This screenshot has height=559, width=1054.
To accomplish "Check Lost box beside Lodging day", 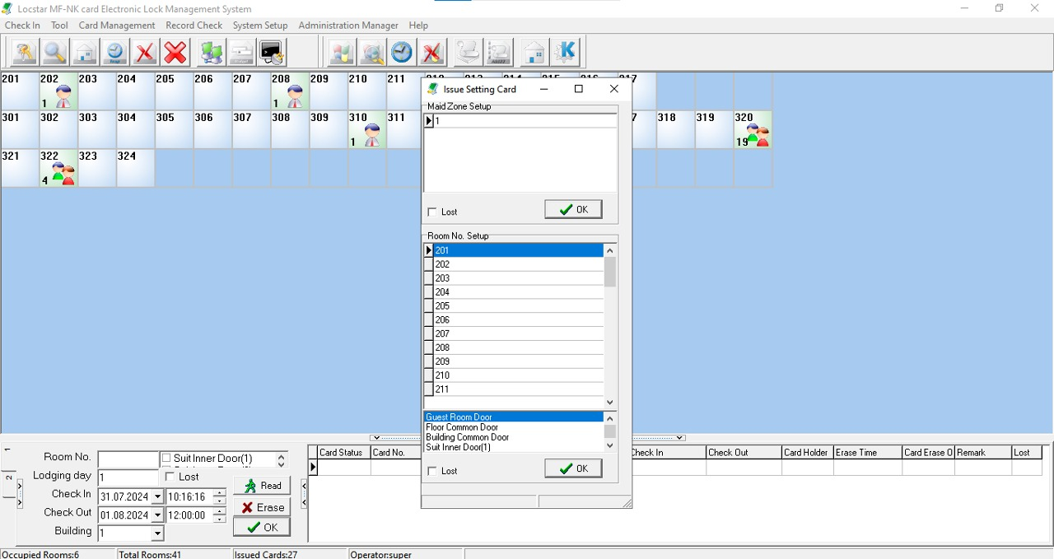I will (170, 477).
